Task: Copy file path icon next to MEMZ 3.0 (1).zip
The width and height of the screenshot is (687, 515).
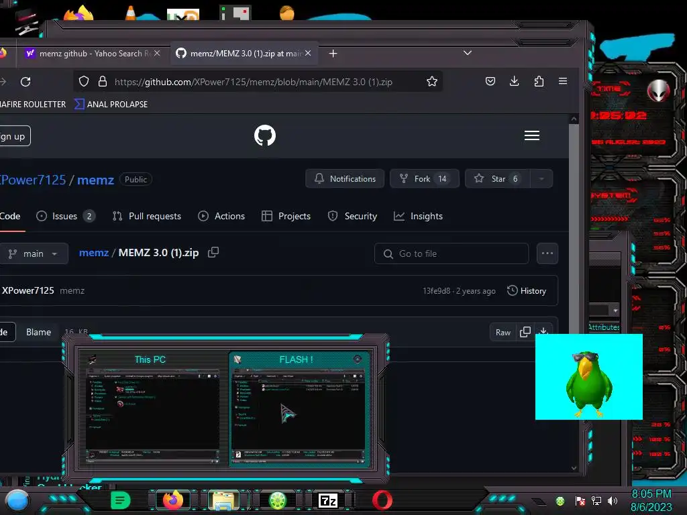Action: (213, 252)
